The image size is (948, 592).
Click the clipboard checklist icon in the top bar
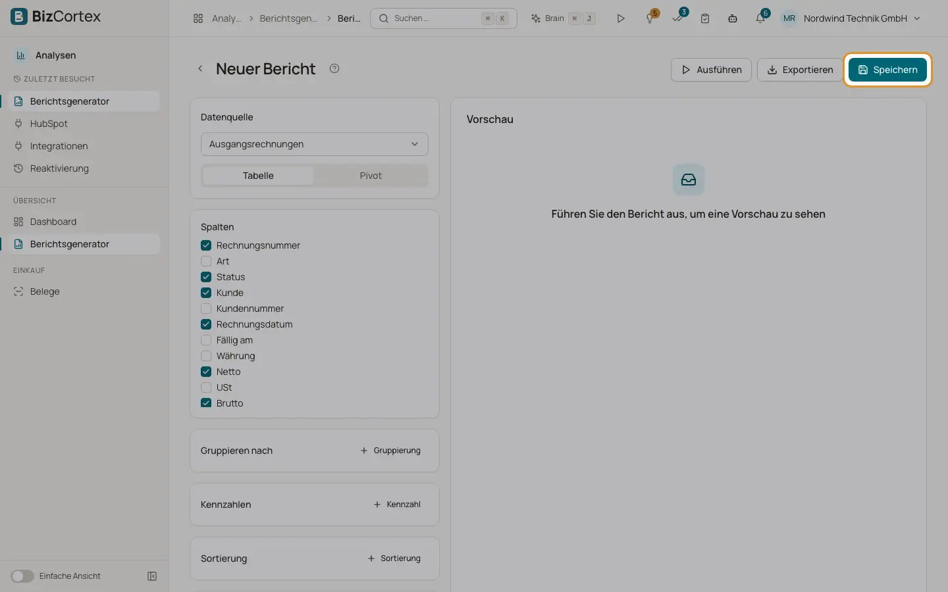(x=705, y=18)
